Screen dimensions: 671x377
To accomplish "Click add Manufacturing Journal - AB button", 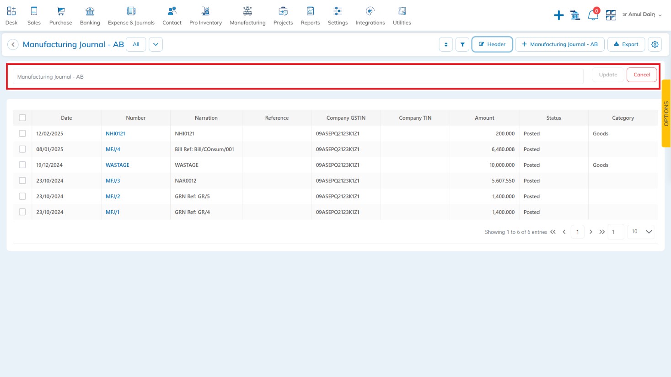I will pyautogui.click(x=560, y=44).
